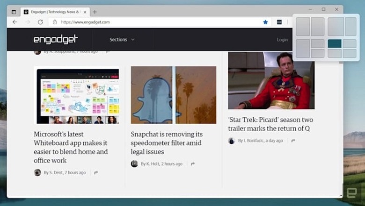The width and height of the screenshot is (365, 206).
Task: Select the Engadget Technology News tab
Action: tap(52, 12)
